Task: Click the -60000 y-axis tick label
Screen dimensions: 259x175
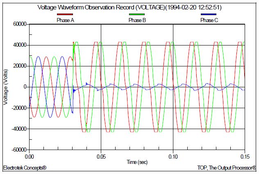Action: pyautogui.click(x=18, y=150)
